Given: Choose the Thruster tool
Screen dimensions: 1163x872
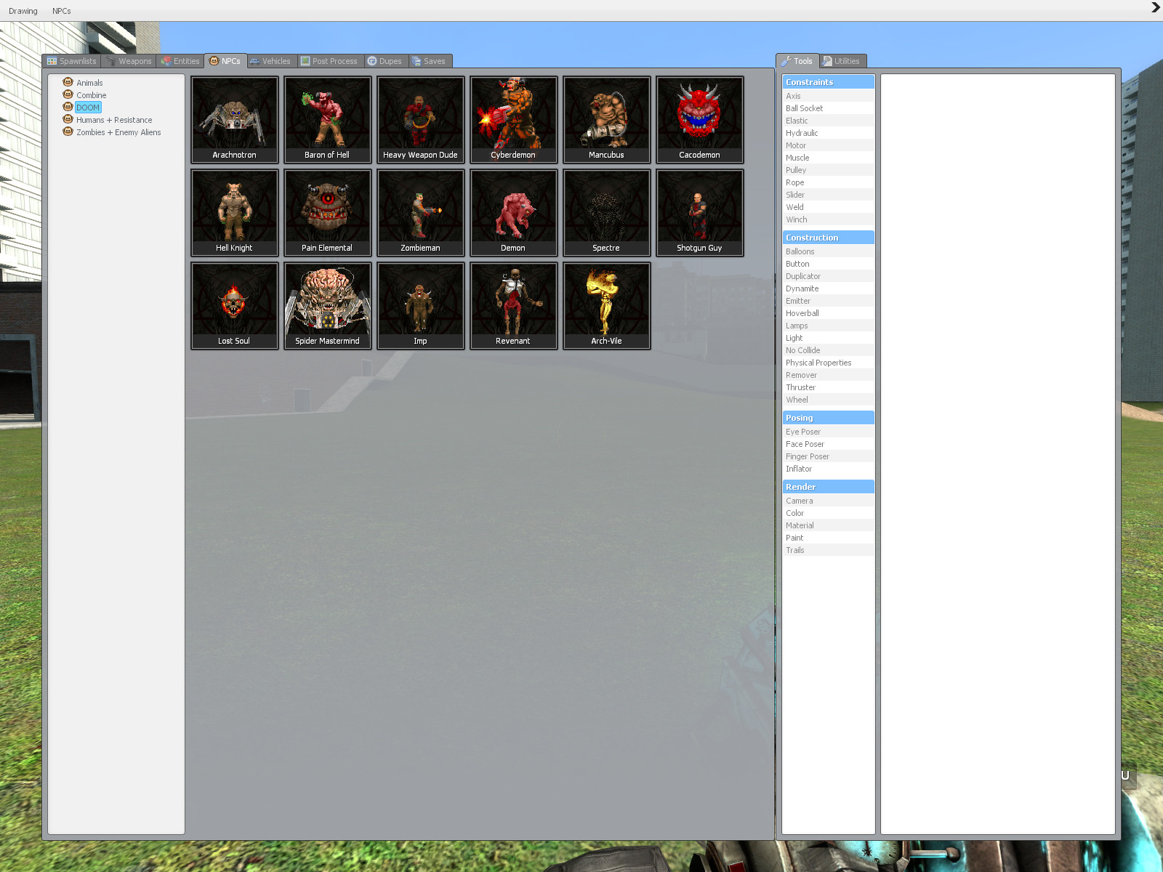Looking at the screenshot, I should pyautogui.click(x=829, y=387).
